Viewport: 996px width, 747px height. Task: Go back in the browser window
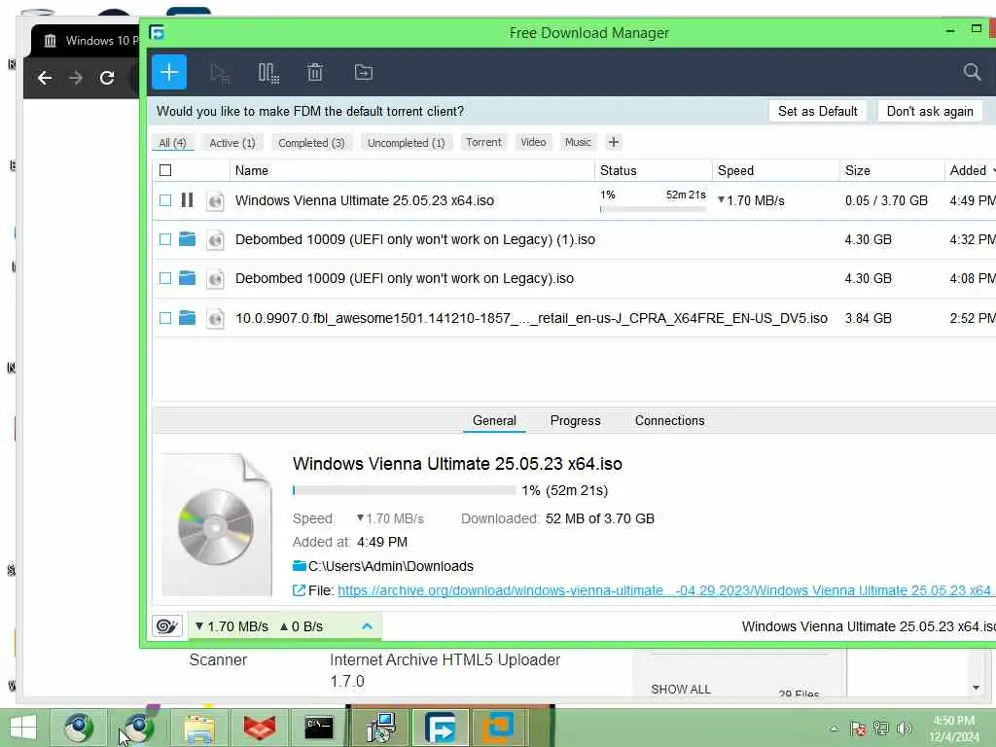(45, 78)
